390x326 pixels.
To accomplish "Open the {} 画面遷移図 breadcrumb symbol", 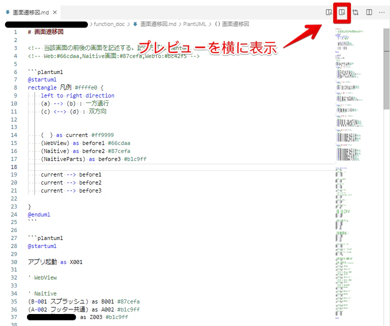I will pyautogui.click(x=232, y=24).
